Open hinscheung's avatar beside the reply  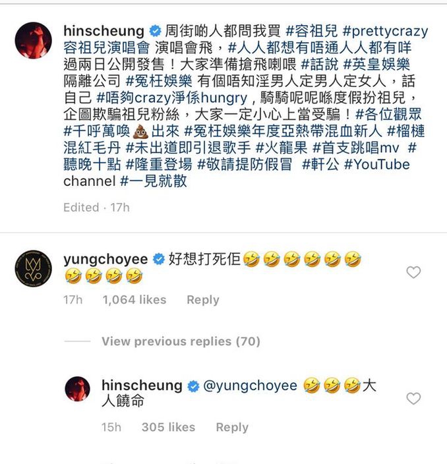(77, 389)
